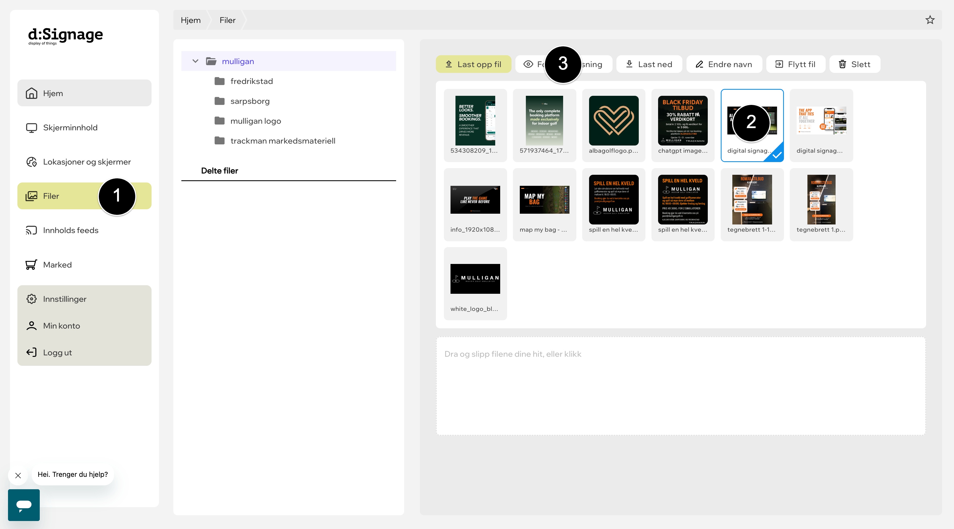954x529 pixels.
Task: Click the Lokasjoner og skjermer icon
Action: 31,162
